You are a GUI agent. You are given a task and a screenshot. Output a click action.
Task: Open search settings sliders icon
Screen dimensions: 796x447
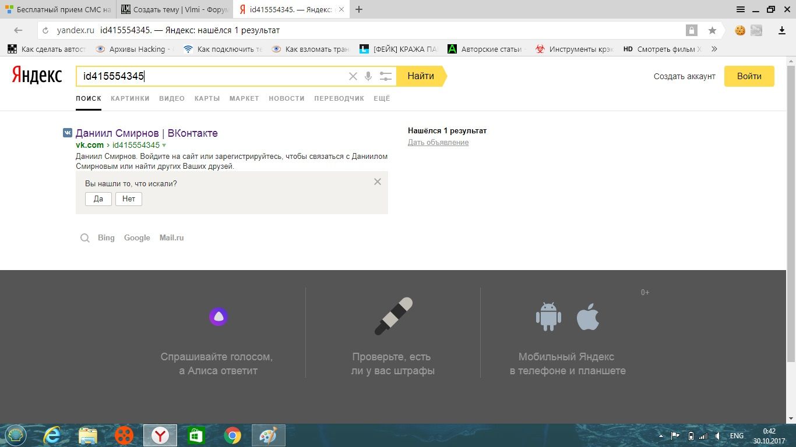pos(385,76)
